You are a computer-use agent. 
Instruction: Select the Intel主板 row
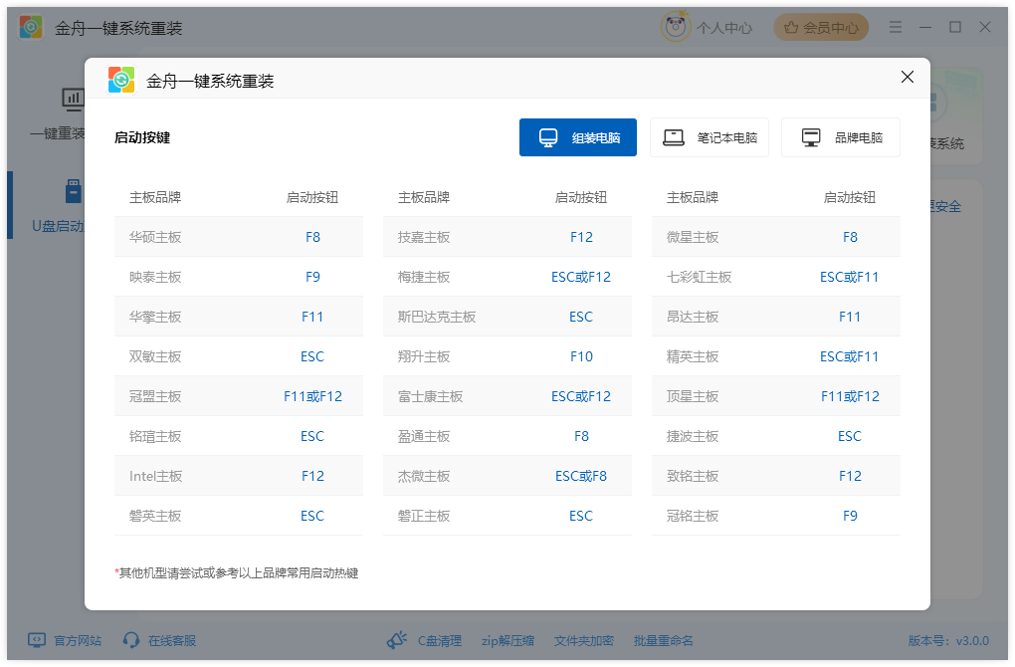(238, 476)
